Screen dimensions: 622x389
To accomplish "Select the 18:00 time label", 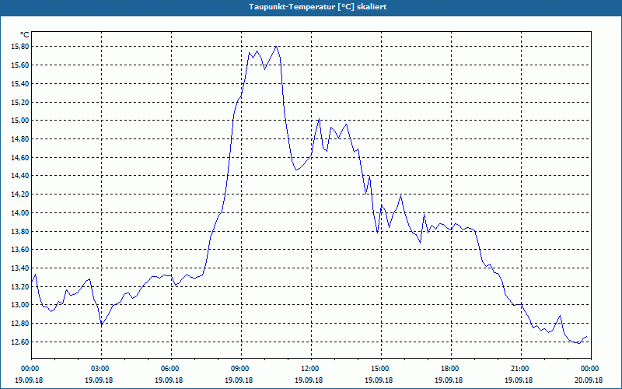I will [x=452, y=369].
